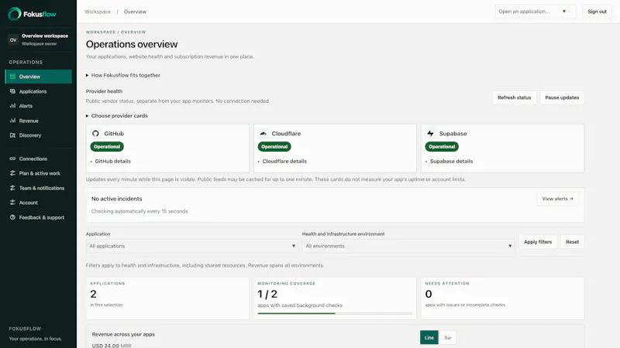Click the Supabase Operational status badge

(442, 146)
